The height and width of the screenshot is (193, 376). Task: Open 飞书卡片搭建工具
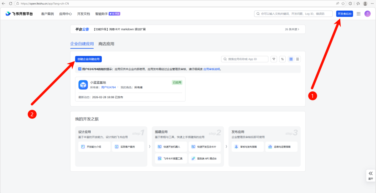tap(171, 159)
